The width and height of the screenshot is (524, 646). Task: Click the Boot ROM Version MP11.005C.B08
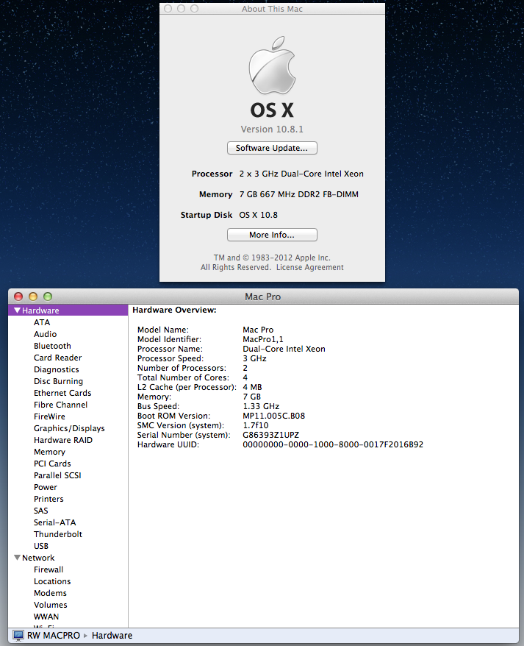pyautogui.click(x=273, y=416)
